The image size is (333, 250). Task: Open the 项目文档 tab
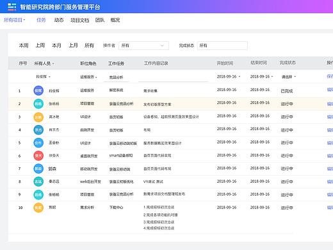[x=79, y=21]
